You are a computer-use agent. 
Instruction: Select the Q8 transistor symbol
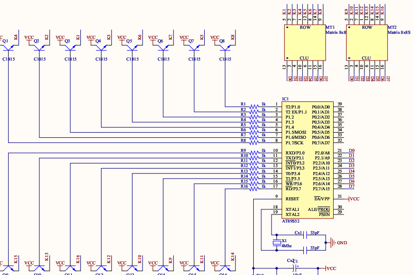tap(225, 48)
